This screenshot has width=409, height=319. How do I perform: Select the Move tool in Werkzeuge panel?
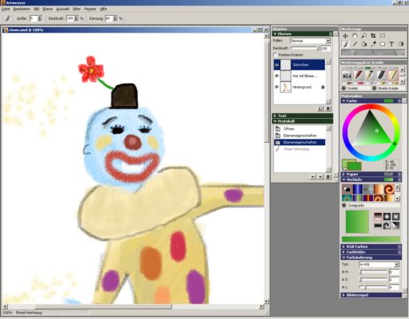pos(345,36)
